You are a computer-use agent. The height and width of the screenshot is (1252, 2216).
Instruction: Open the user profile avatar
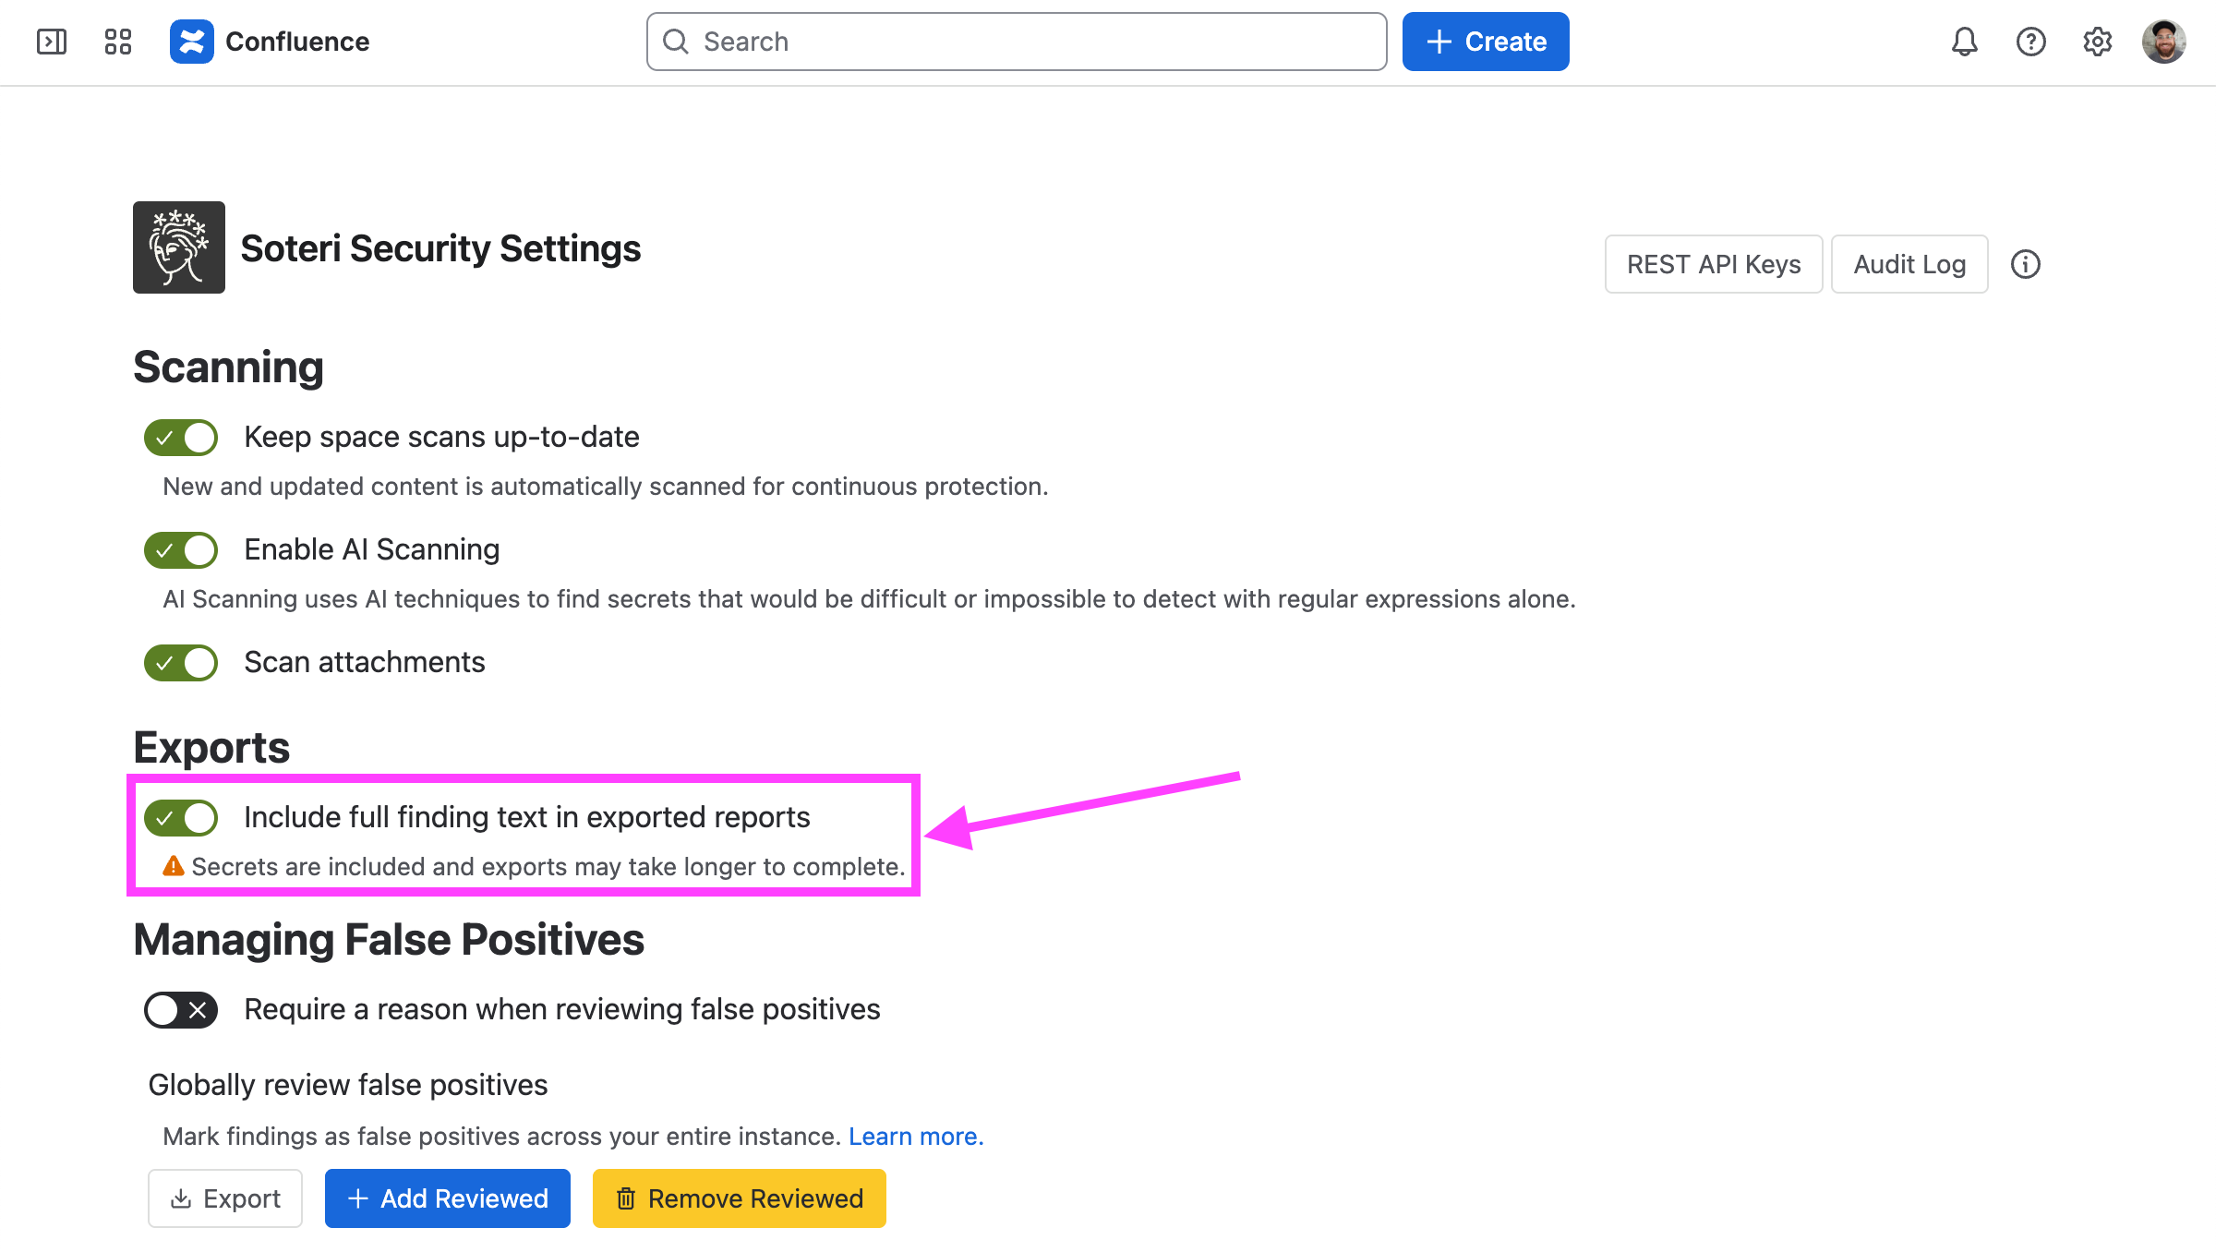pos(2164,42)
